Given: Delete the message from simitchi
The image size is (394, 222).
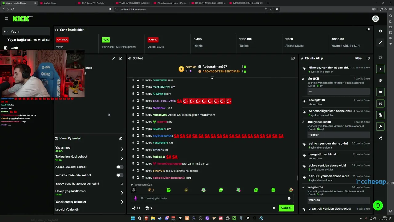Looking at the screenshot, I should tap(133, 150).
